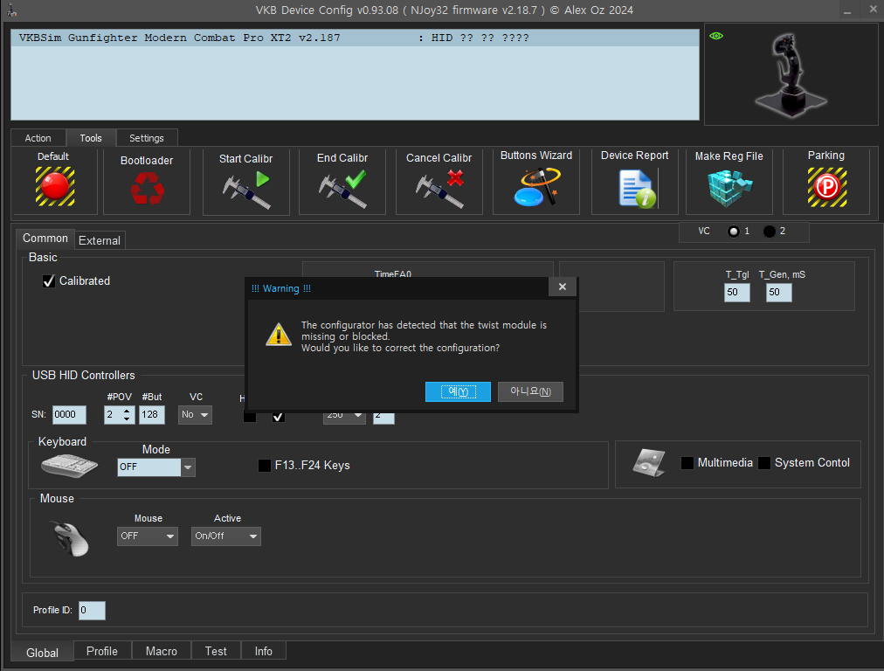Switch to the Action tab

38,138
